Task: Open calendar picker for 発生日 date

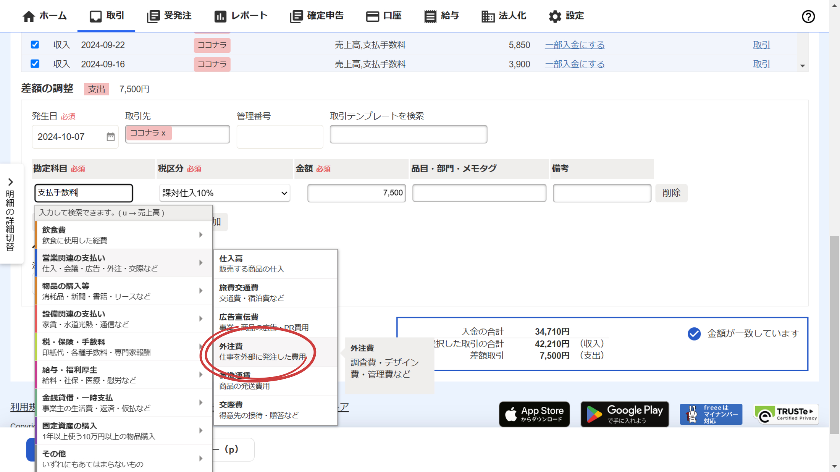Action: (x=110, y=137)
